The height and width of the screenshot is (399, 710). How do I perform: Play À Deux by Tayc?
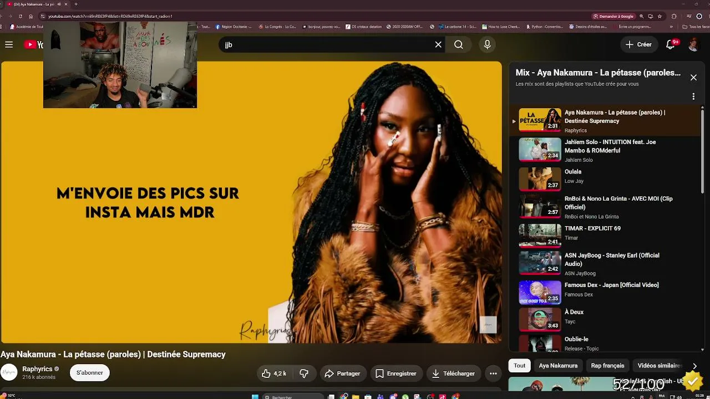click(605, 319)
